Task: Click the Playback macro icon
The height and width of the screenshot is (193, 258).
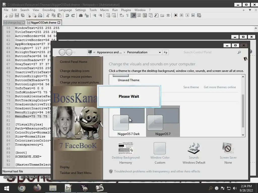Action: pyautogui.click(x=187, y=15)
